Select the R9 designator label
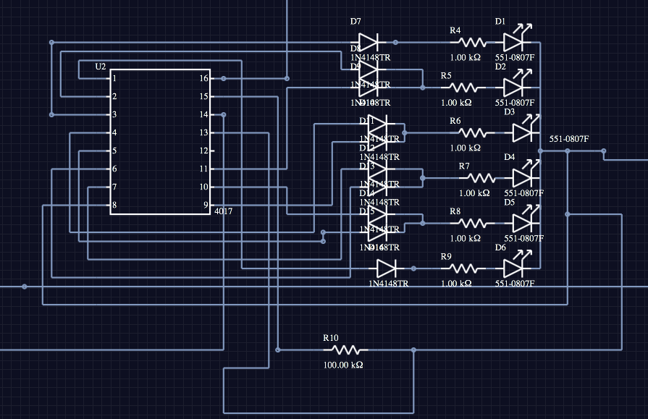Viewport: 648px width, 419px height. (446, 257)
